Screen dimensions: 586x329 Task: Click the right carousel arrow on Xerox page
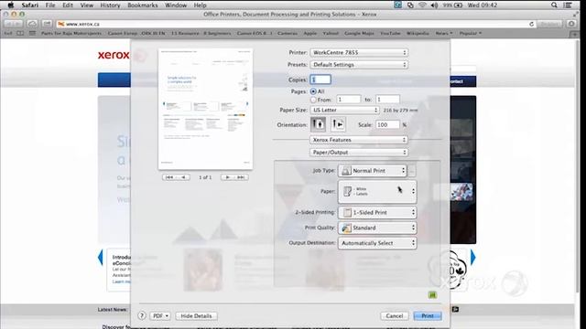(x=473, y=258)
